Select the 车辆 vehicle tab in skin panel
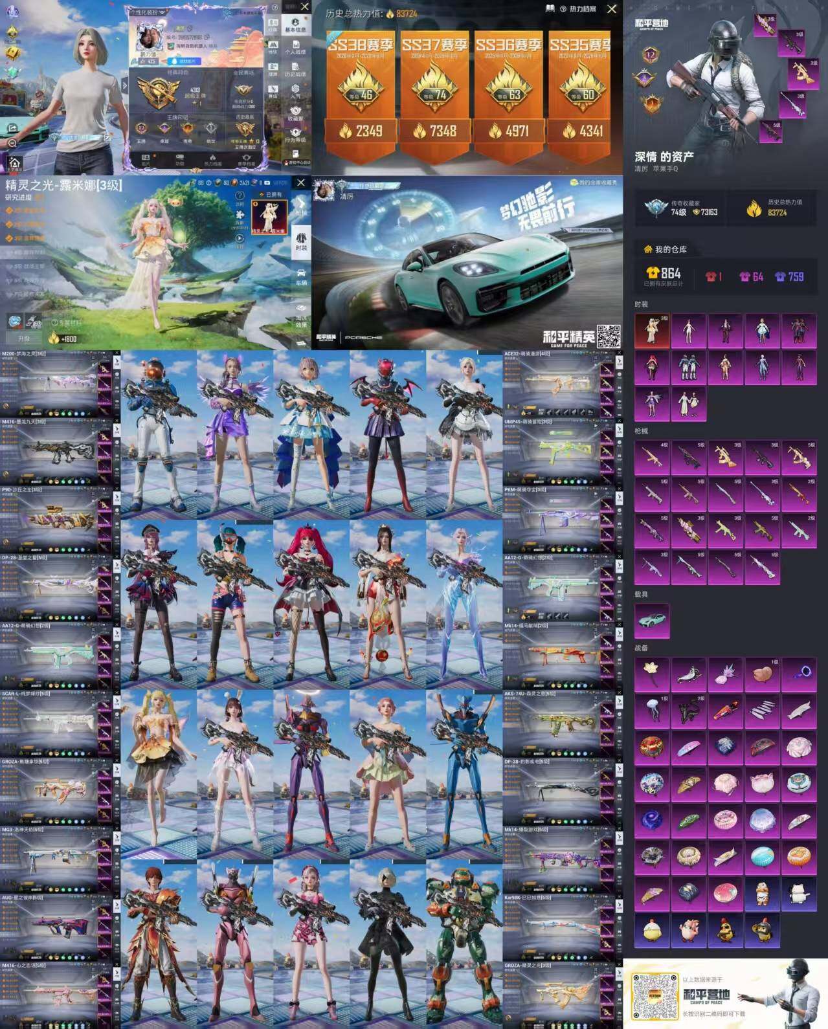The height and width of the screenshot is (1029, 828). pos(301,276)
